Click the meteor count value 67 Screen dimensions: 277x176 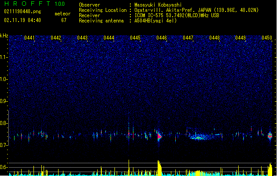click(64, 20)
